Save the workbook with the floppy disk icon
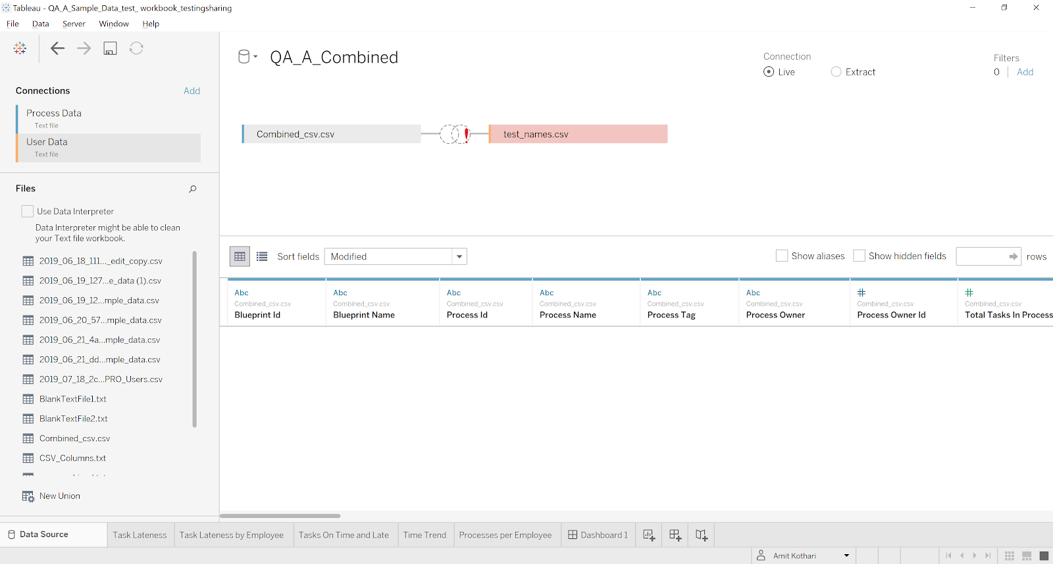This screenshot has width=1053, height=564. coord(110,48)
